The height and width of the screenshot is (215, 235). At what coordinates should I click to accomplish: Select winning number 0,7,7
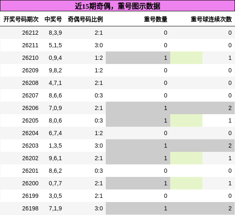pyautogui.click(x=55, y=183)
